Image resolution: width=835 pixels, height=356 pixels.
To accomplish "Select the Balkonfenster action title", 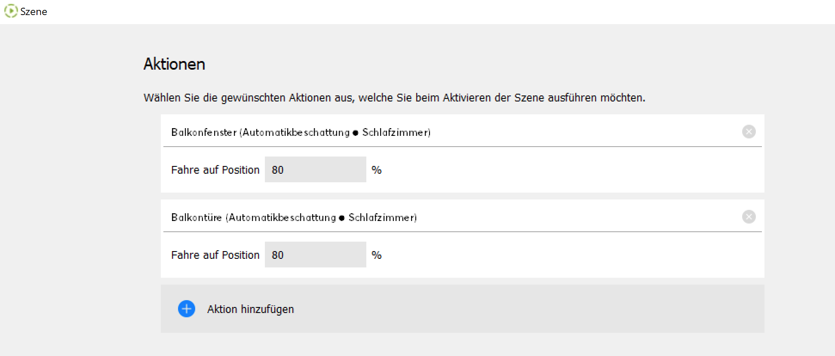I will [x=204, y=132].
